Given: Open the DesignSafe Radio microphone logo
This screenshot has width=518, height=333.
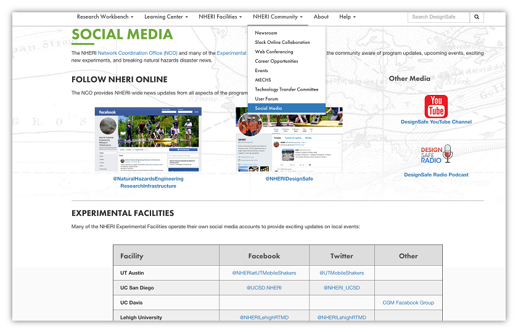Looking at the screenshot, I should pos(436,154).
